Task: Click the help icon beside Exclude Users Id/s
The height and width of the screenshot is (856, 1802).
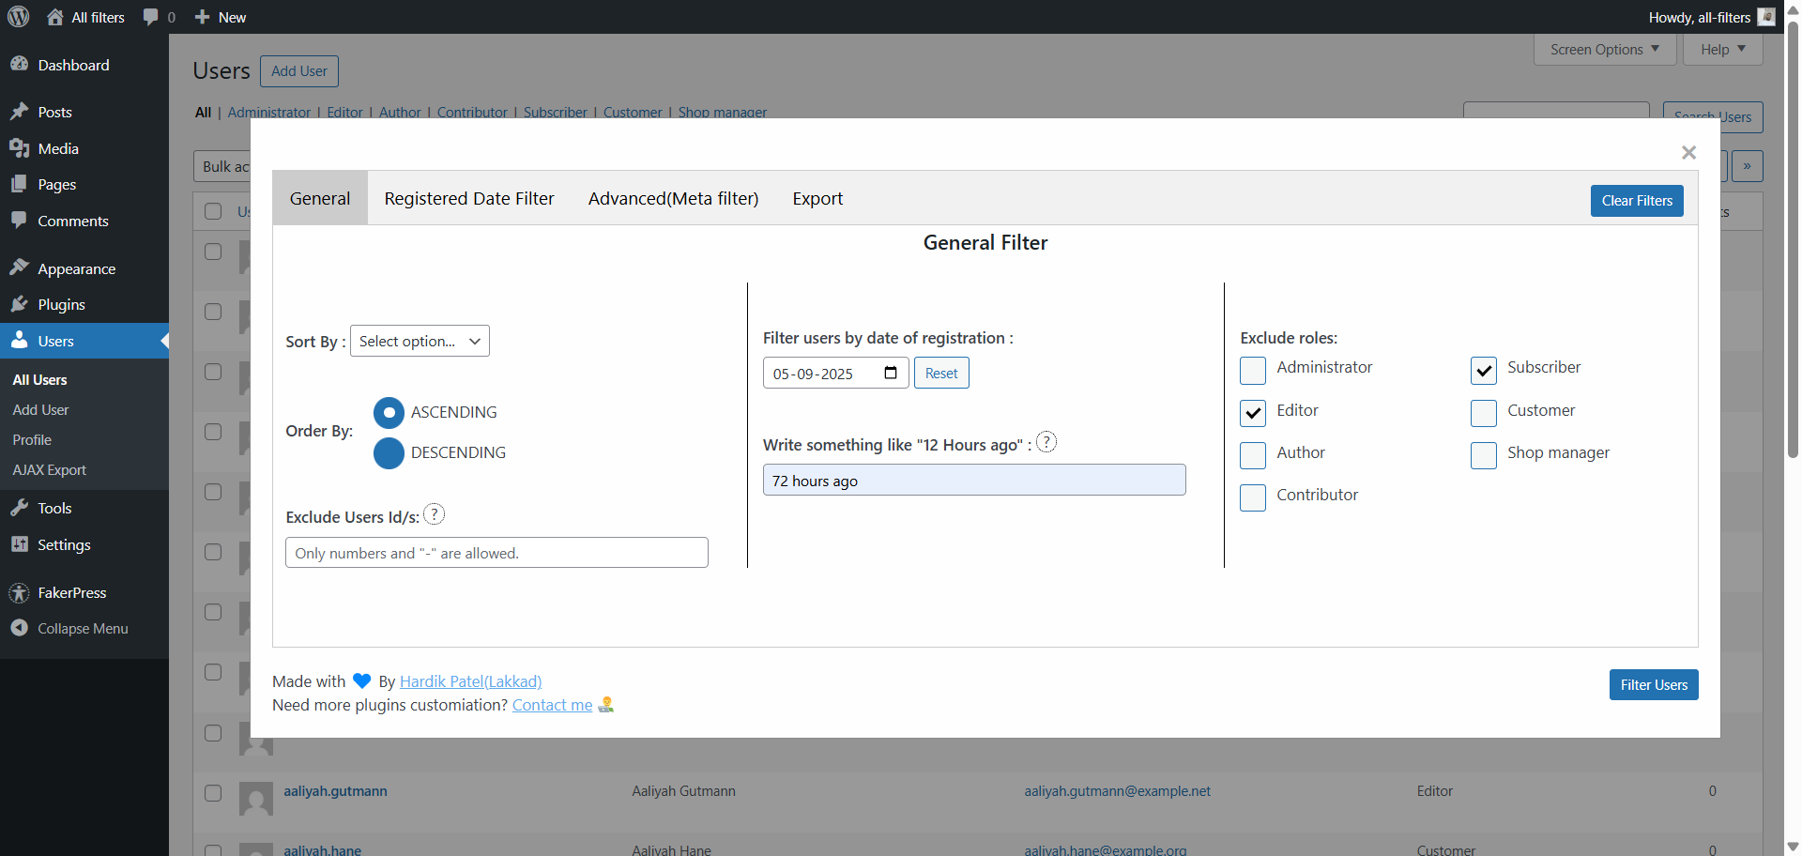Action: [434, 514]
